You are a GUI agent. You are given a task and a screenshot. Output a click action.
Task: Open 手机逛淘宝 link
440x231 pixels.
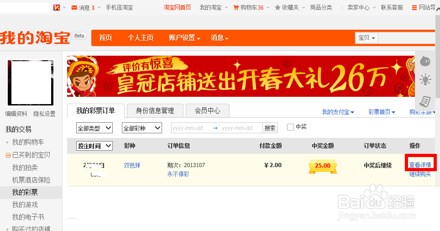(x=119, y=8)
